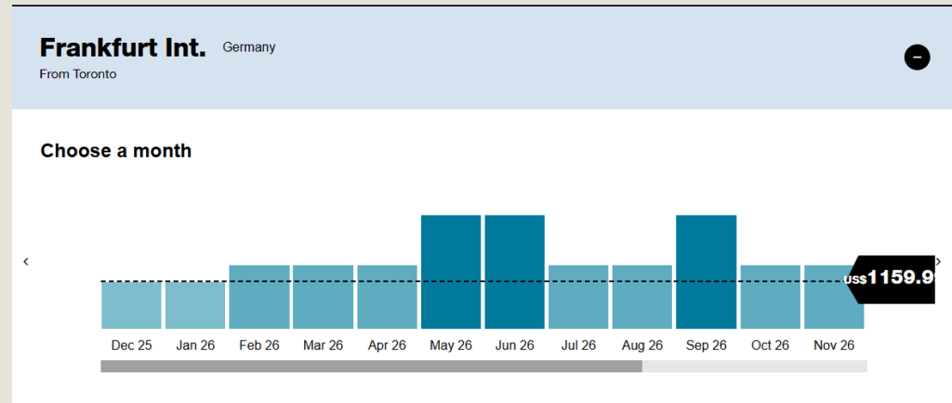Click the left arrow to see earlier months
The image size is (952, 403).
coord(26,262)
